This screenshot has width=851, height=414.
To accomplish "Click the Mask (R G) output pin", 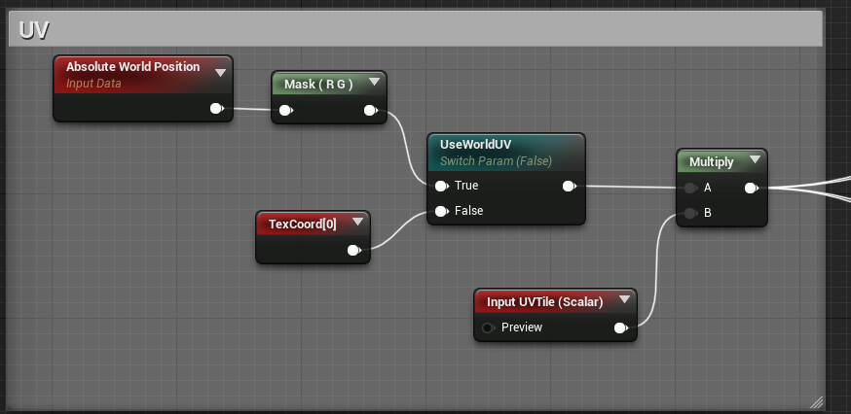I will point(371,111).
